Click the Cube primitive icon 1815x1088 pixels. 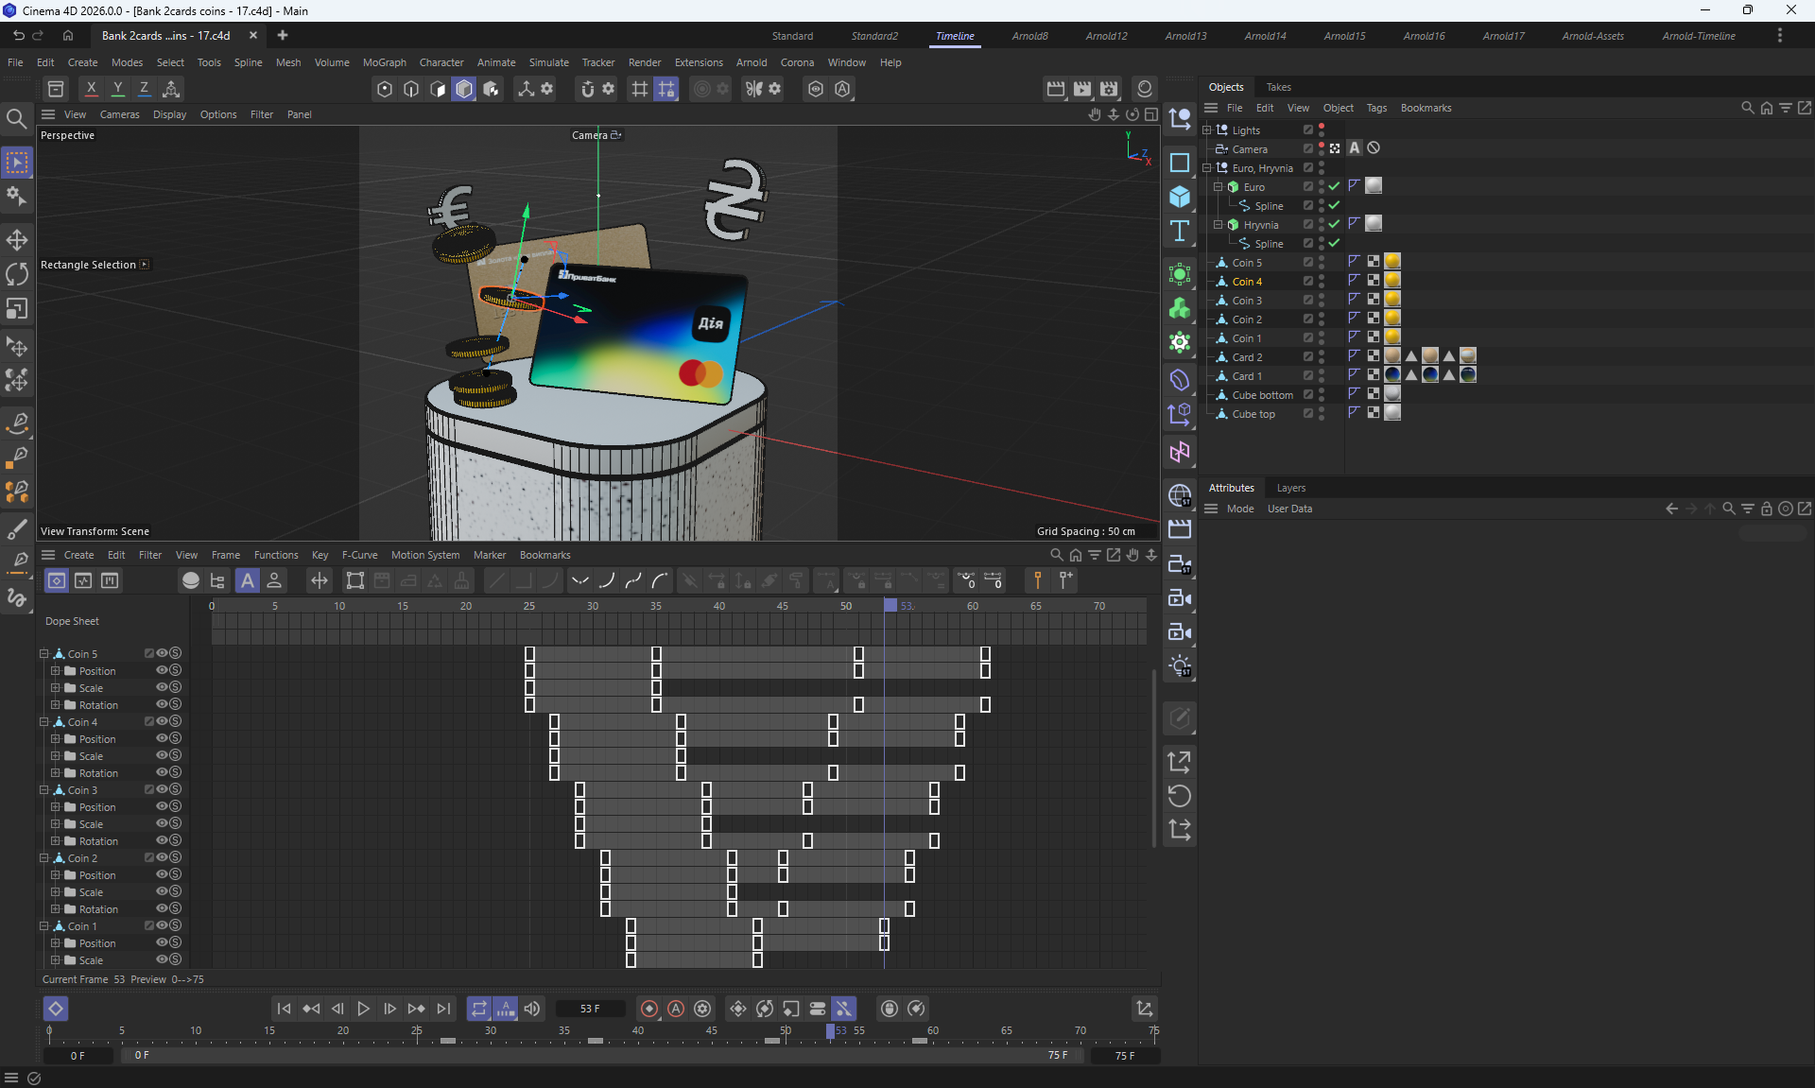(1180, 197)
